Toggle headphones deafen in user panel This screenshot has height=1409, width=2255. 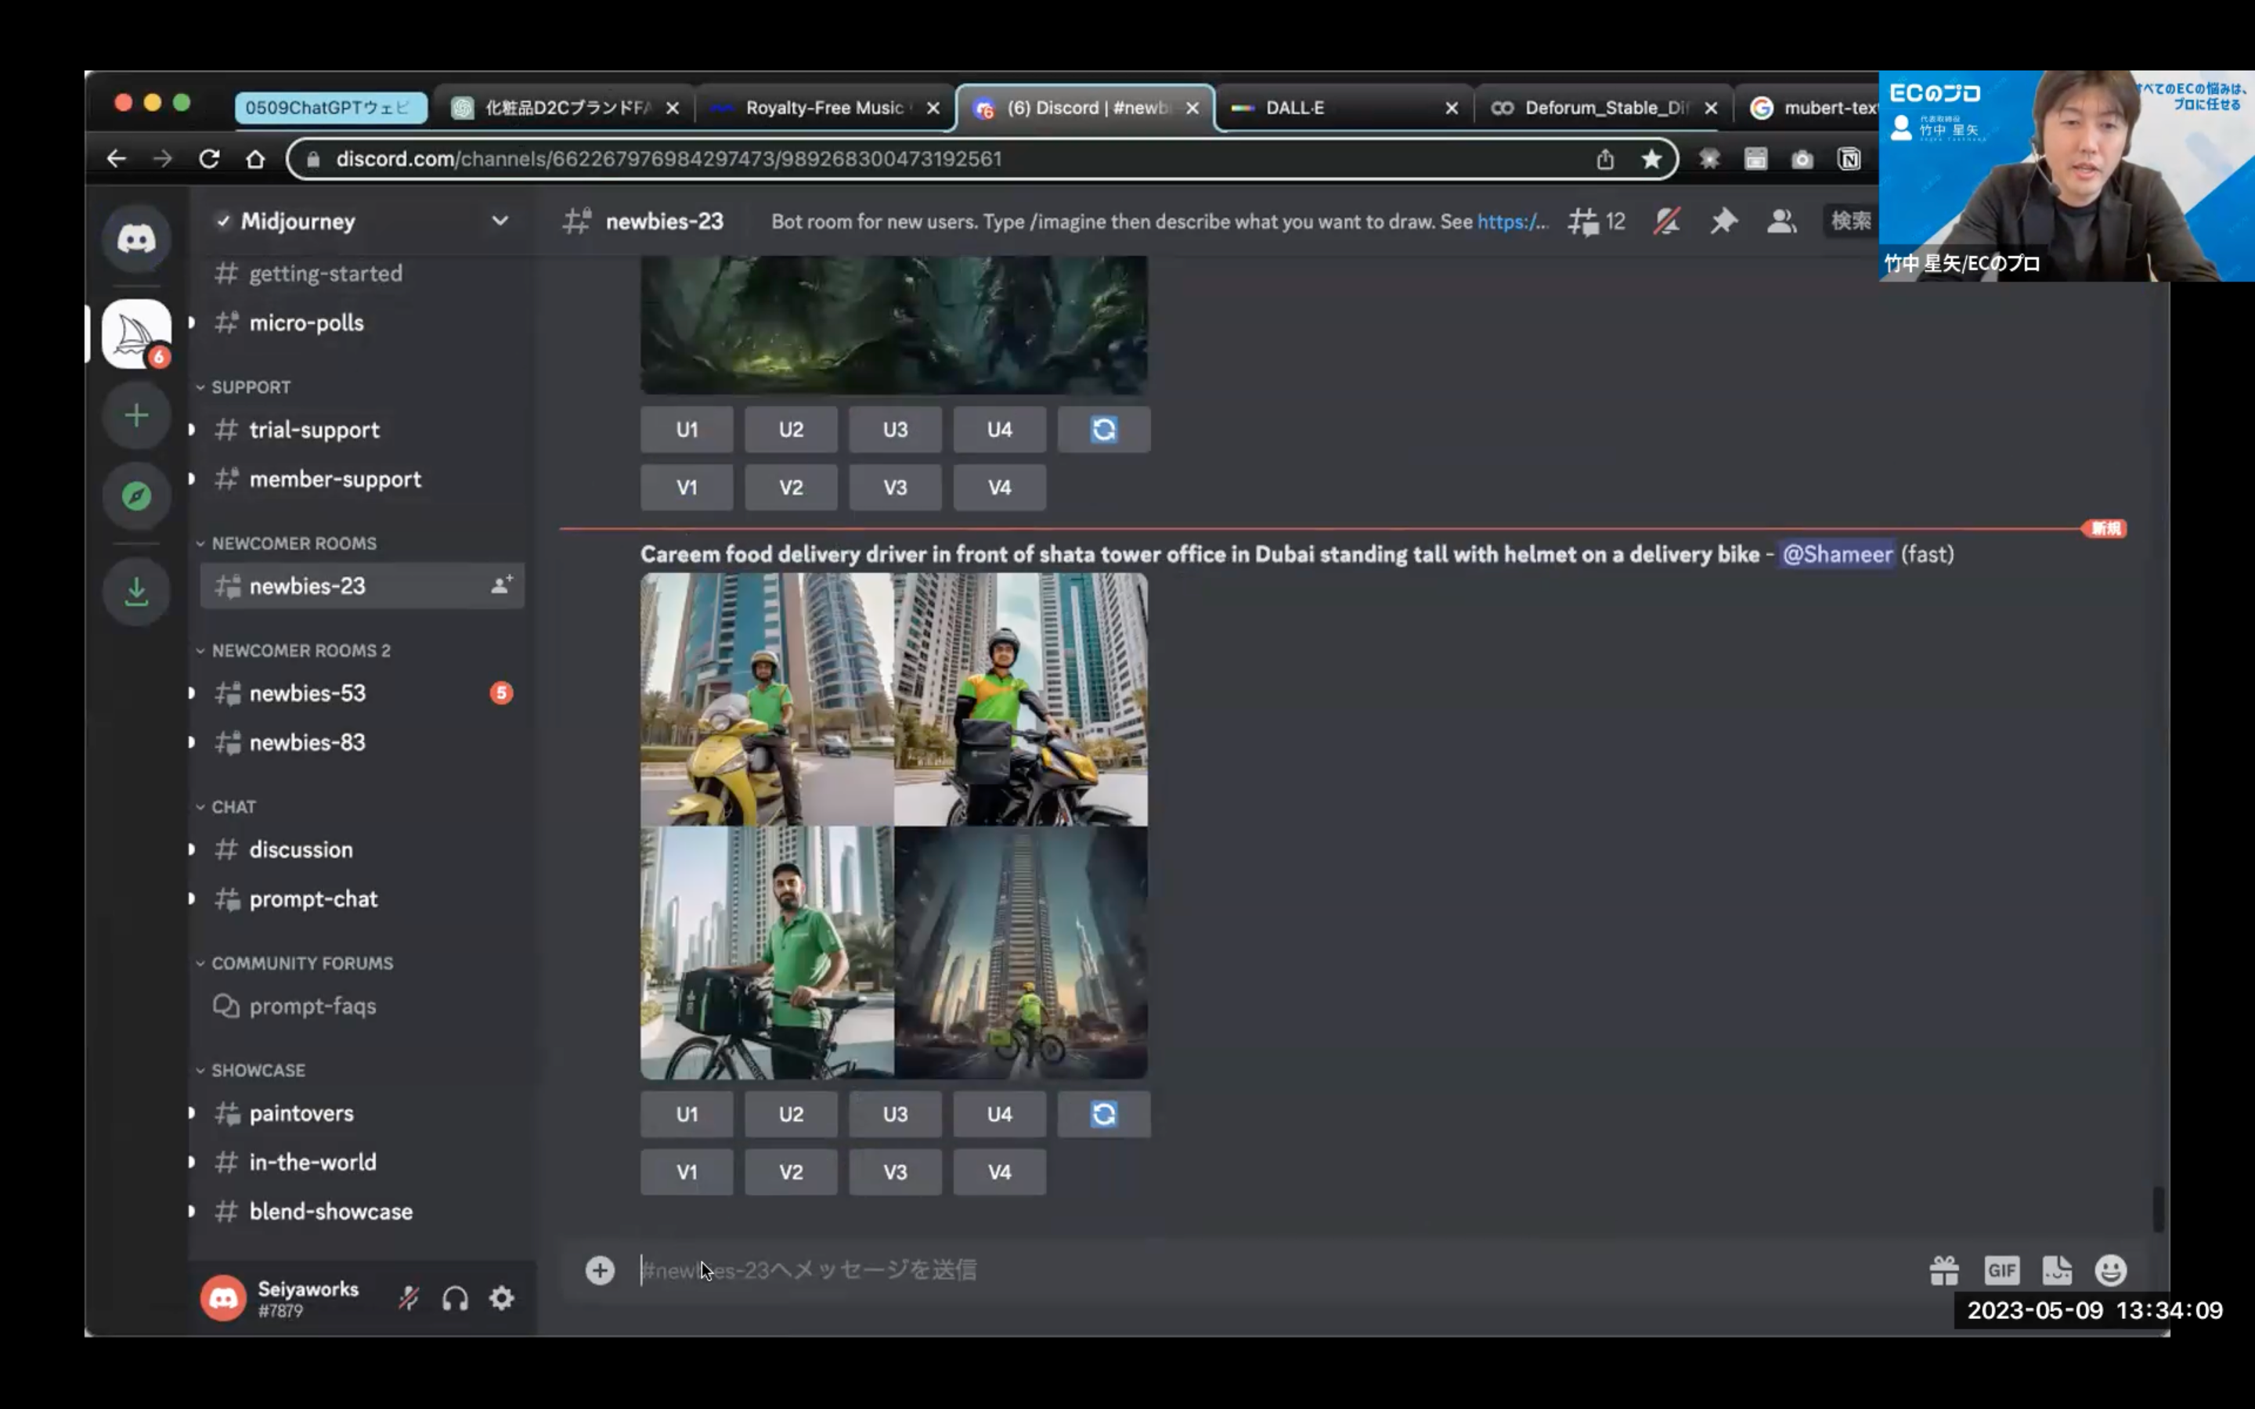(x=455, y=1298)
